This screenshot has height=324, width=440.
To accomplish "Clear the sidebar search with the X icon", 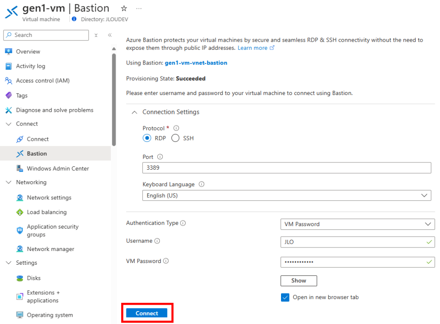I will 96,35.
